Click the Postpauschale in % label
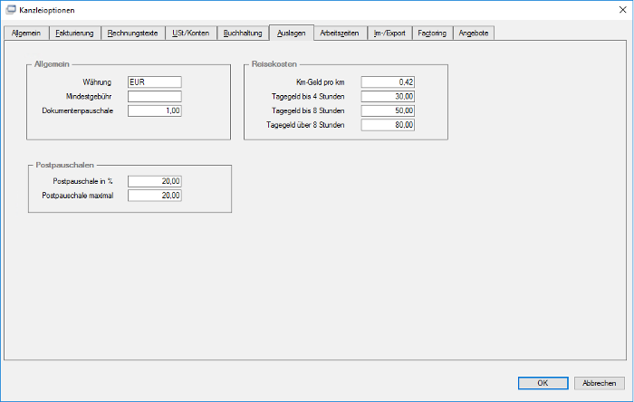 (83, 181)
